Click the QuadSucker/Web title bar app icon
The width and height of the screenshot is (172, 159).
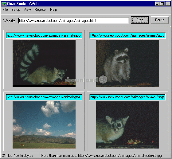pyautogui.click(x=4, y=4)
